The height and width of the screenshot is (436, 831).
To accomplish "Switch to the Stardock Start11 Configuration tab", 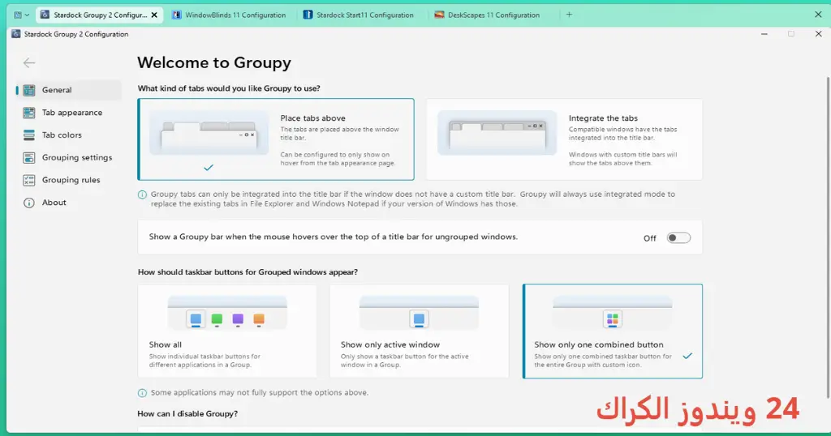I will (359, 15).
